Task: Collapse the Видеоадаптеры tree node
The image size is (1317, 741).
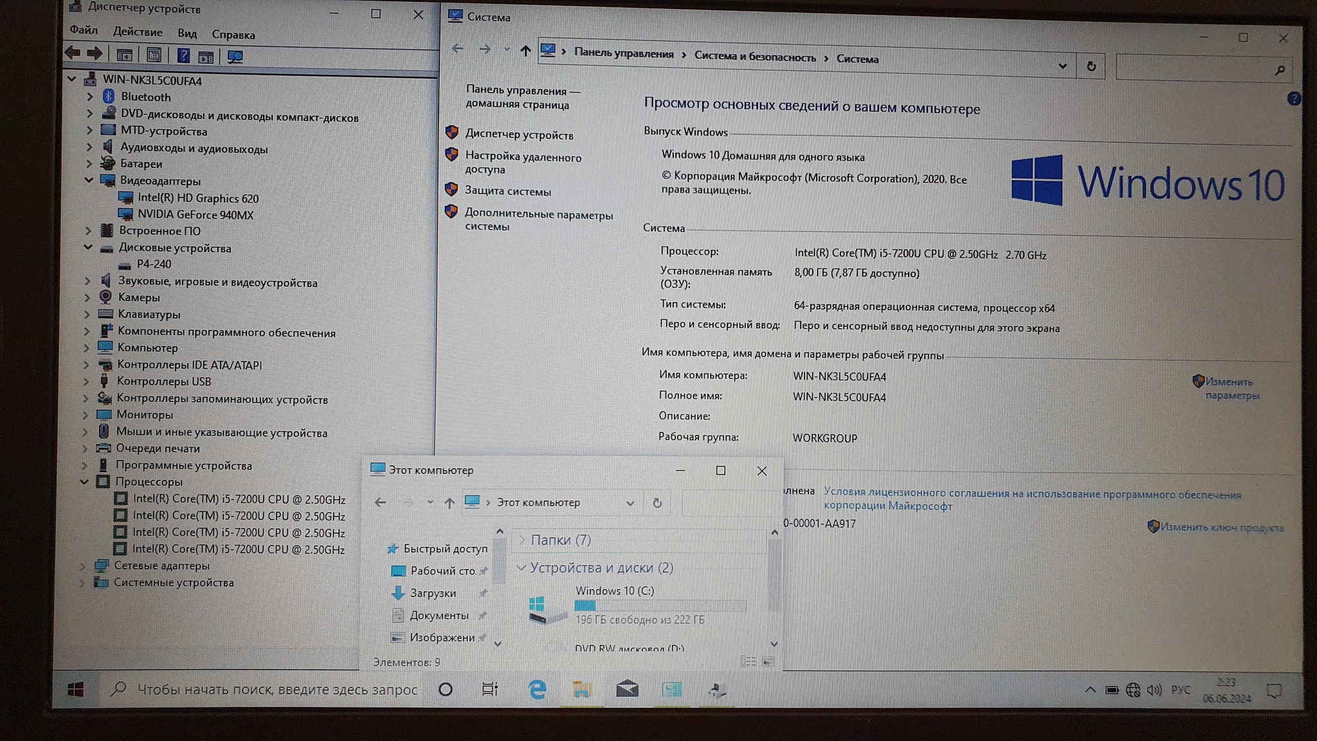Action: click(89, 181)
